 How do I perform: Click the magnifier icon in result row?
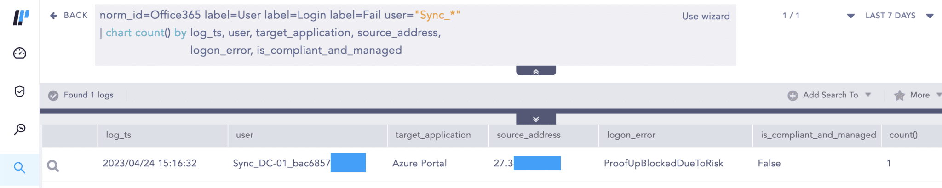(x=53, y=165)
